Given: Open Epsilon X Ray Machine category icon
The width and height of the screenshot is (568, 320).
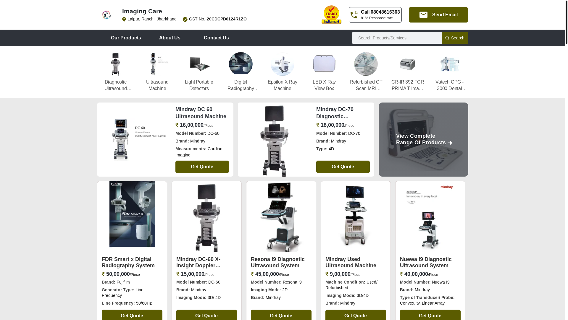Looking at the screenshot, I should point(283,64).
